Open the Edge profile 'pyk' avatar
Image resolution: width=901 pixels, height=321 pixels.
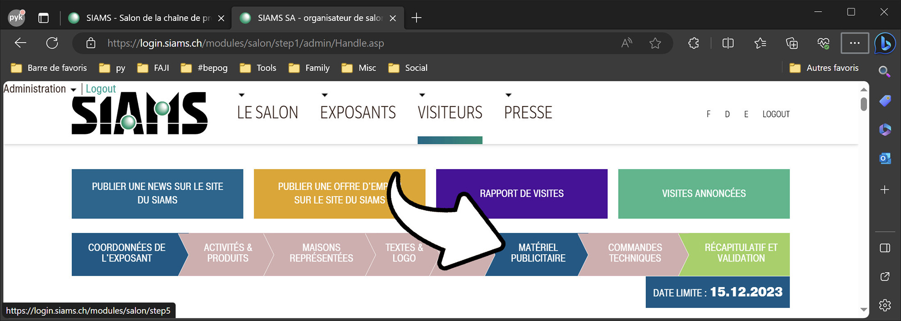pyautogui.click(x=17, y=18)
